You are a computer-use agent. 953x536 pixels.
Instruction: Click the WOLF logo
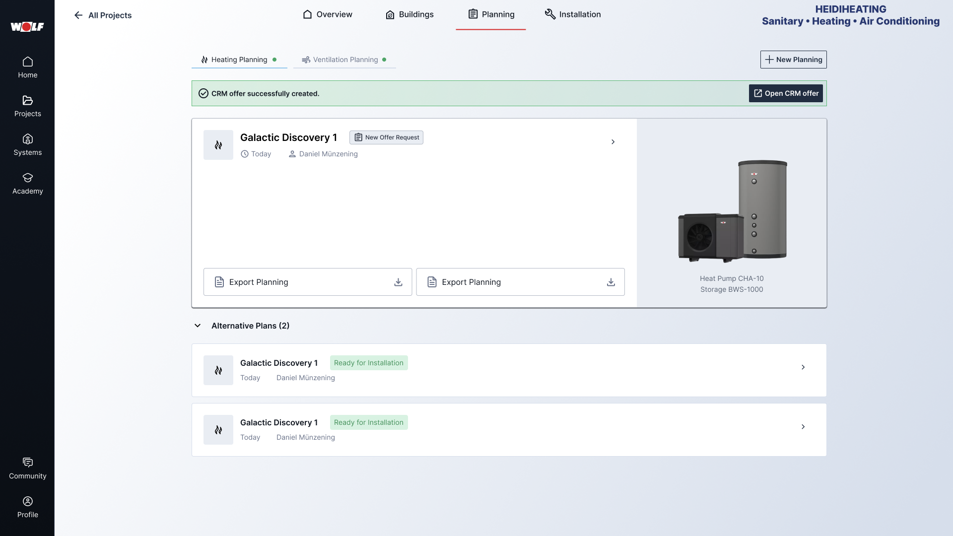27,27
